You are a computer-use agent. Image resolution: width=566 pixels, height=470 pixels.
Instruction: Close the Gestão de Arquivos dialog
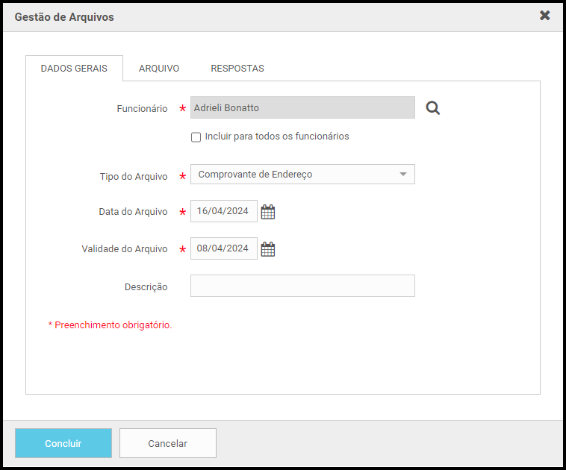(x=545, y=16)
